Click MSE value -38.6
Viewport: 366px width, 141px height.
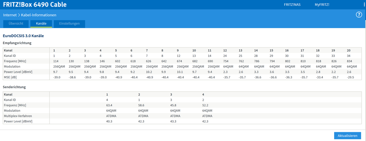(72, 77)
